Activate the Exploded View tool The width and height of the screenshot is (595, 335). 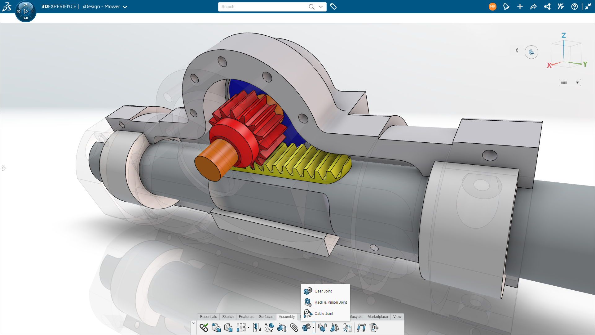tap(270, 328)
